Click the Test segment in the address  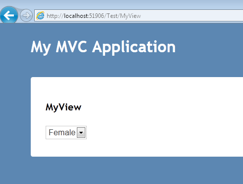tap(112, 16)
